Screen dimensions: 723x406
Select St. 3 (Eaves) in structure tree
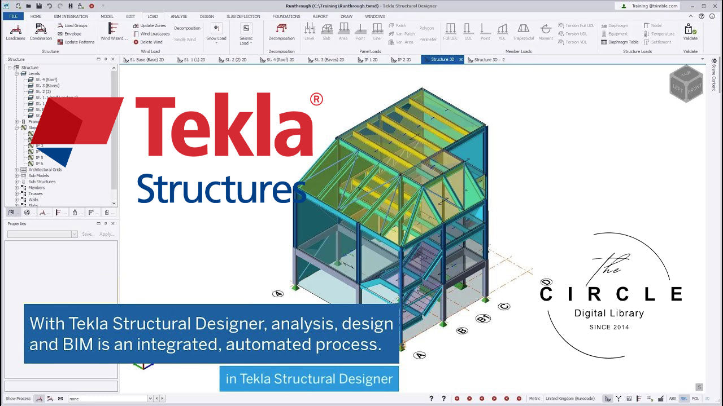coord(47,86)
